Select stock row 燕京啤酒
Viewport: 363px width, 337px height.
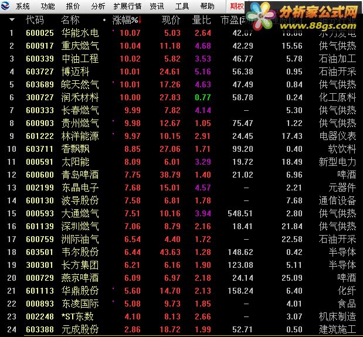[182, 278]
